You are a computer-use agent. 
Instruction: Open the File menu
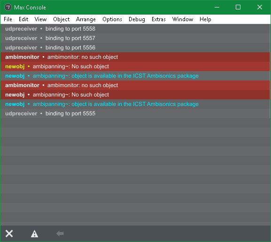8,19
